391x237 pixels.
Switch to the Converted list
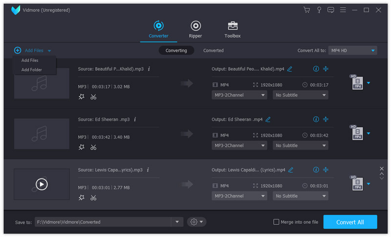214,50
